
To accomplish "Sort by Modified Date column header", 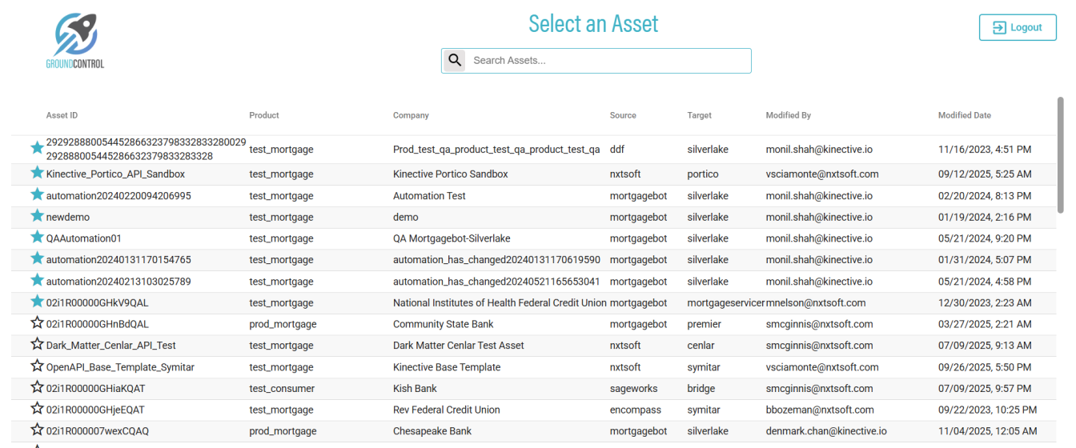I will pos(964,115).
